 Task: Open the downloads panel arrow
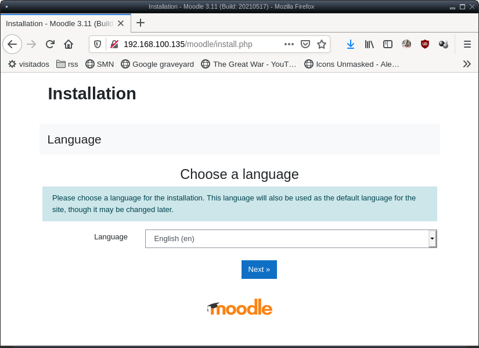tap(351, 44)
